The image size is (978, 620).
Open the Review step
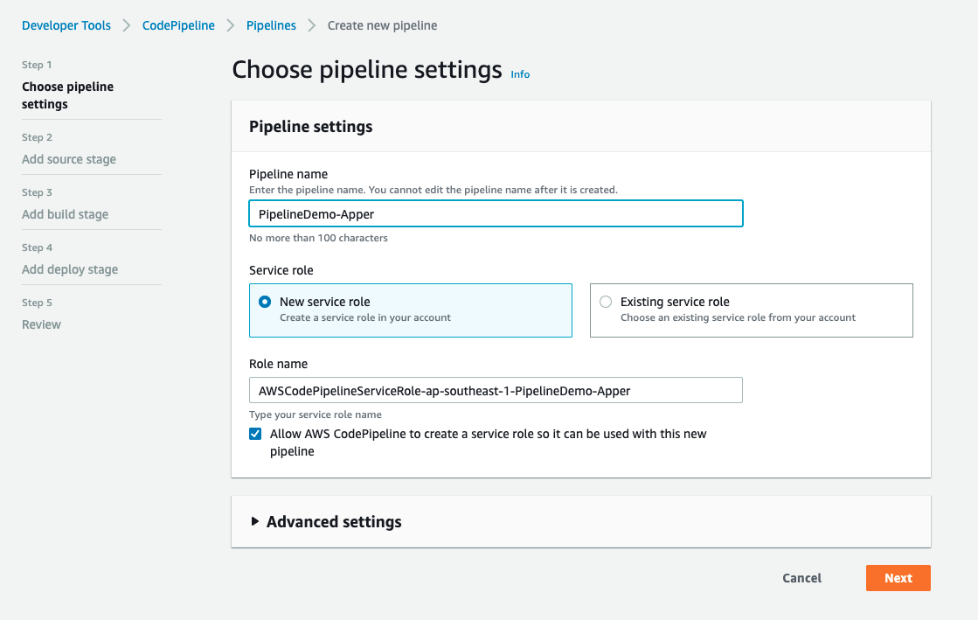[x=41, y=324]
